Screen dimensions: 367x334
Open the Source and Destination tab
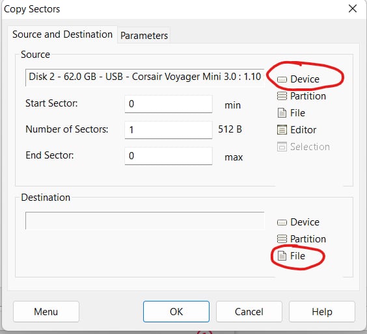62,34
